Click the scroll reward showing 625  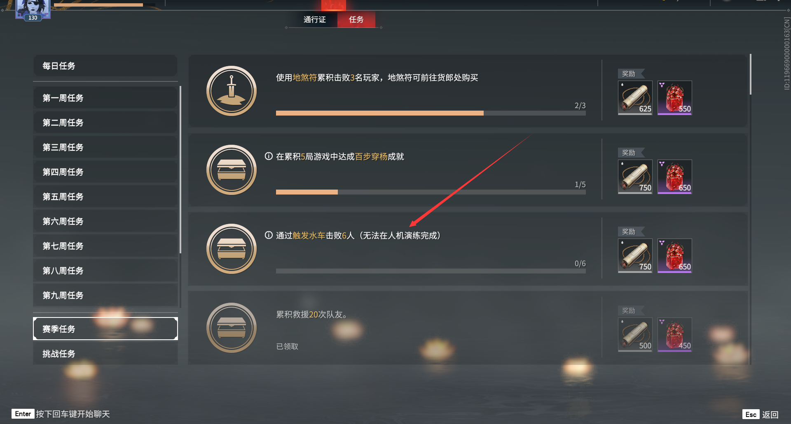coord(635,98)
